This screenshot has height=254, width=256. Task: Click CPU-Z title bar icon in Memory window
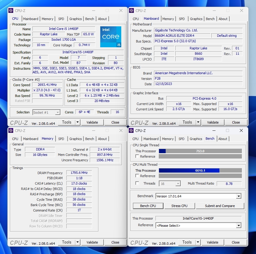11,130
